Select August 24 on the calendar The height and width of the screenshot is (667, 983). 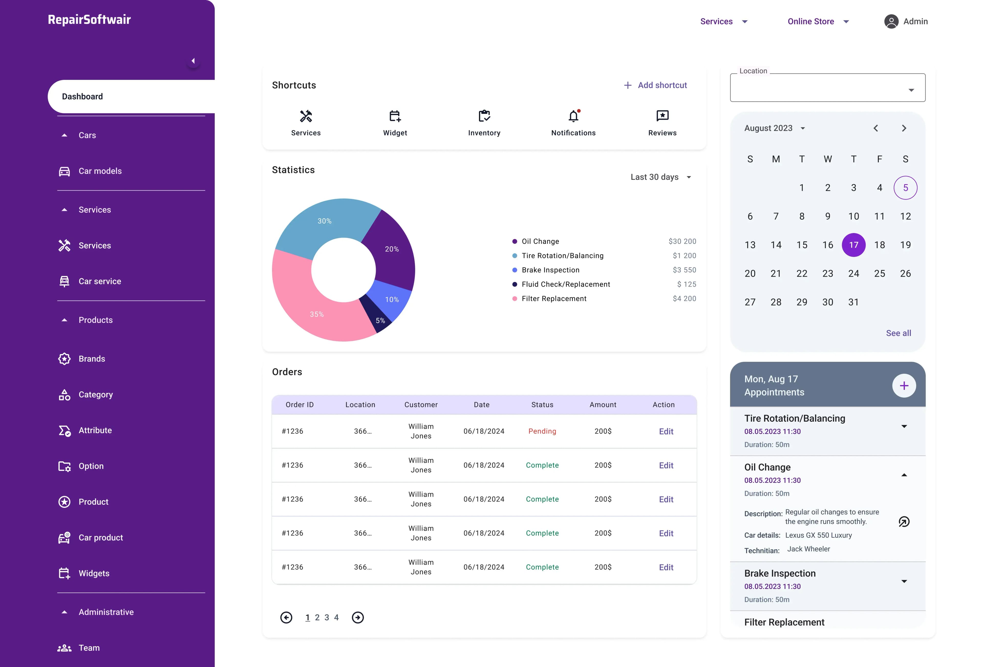pos(853,274)
